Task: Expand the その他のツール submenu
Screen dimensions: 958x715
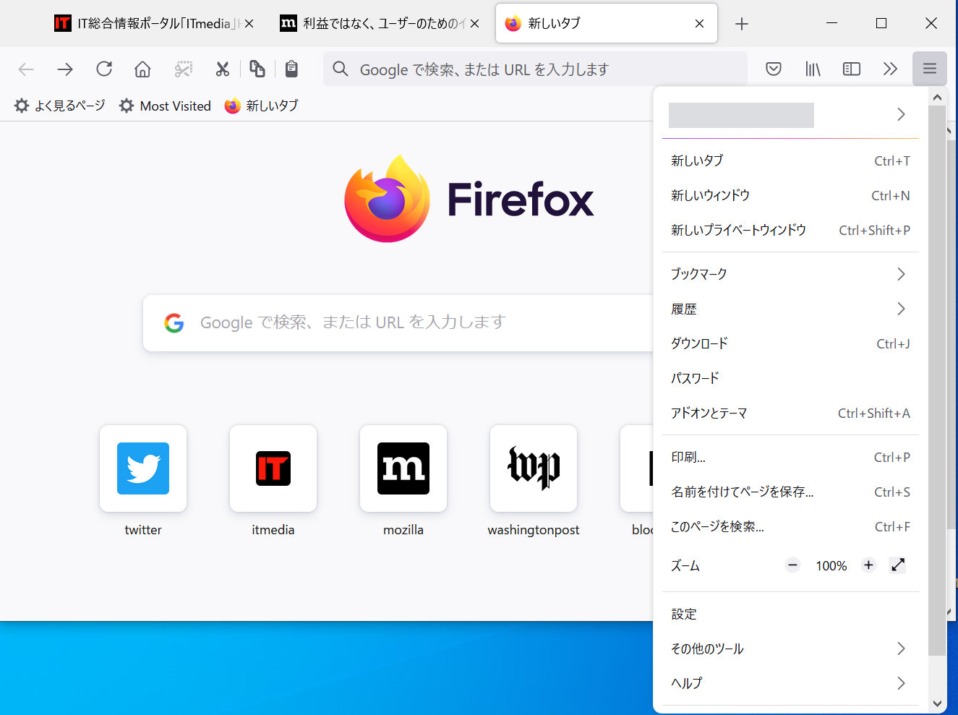Action: coord(790,648)
